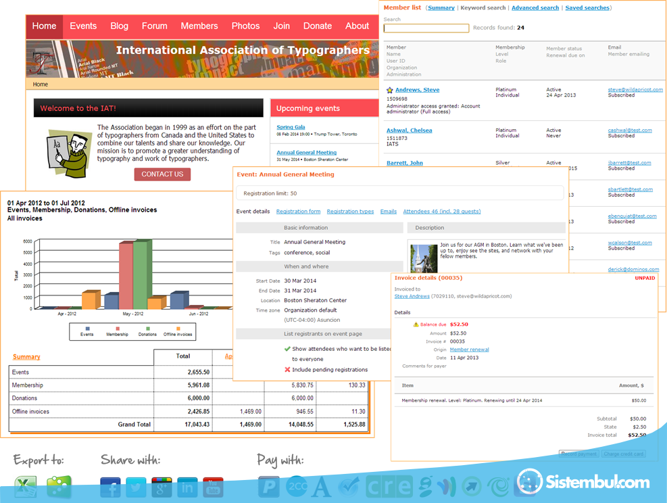
Task: Share with the YouTube icon
Action: click(x=213, y=487)
